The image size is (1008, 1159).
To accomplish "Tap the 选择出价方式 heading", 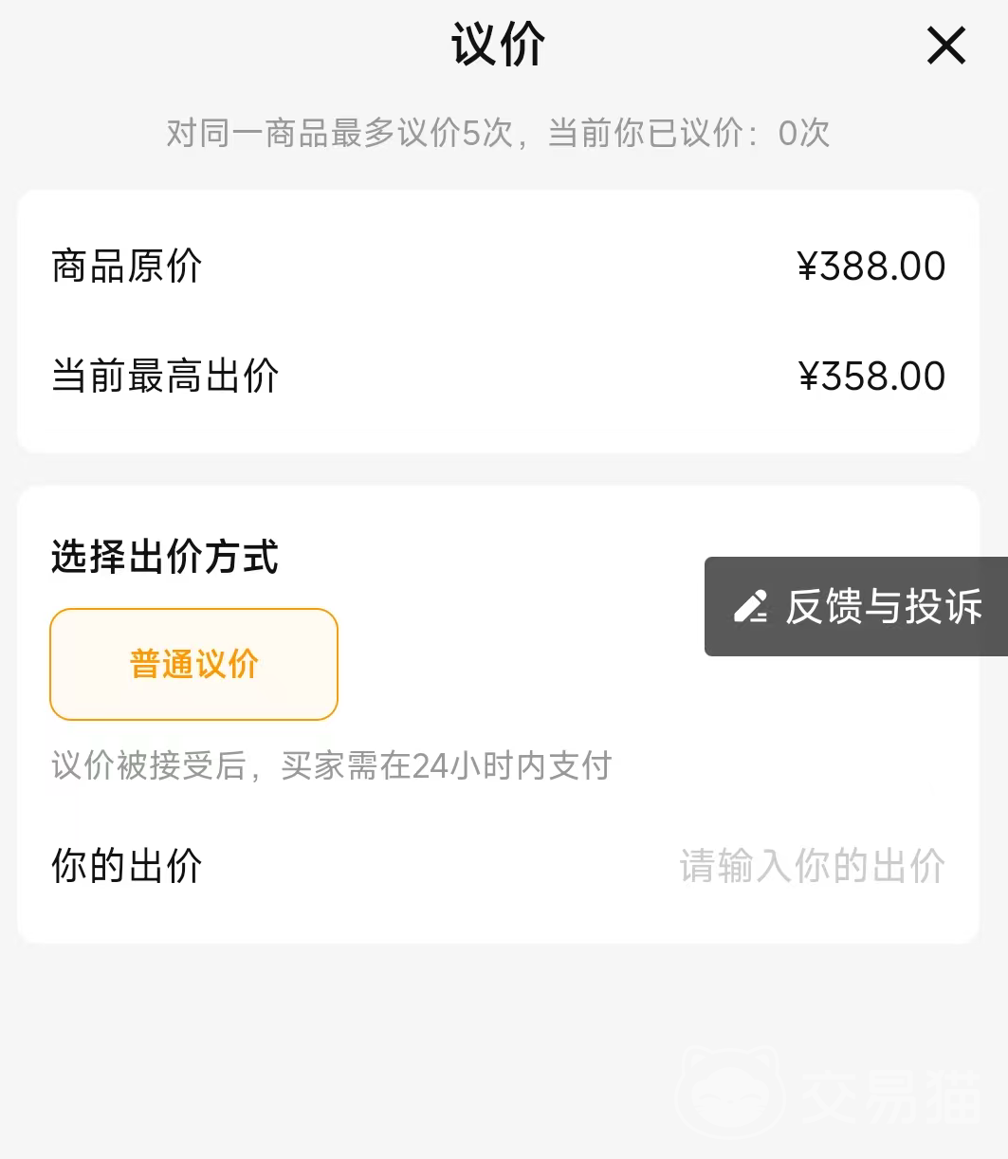I will 165,557.
